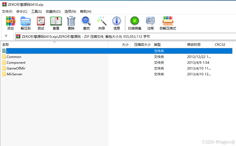Viewport: 236px width, 146px height.
Task: Click 自解压格式 (SFX) icon
Action: [168, 21]
